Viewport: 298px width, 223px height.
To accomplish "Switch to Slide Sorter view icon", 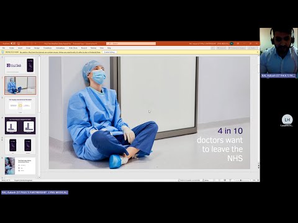I will point(219,180).
